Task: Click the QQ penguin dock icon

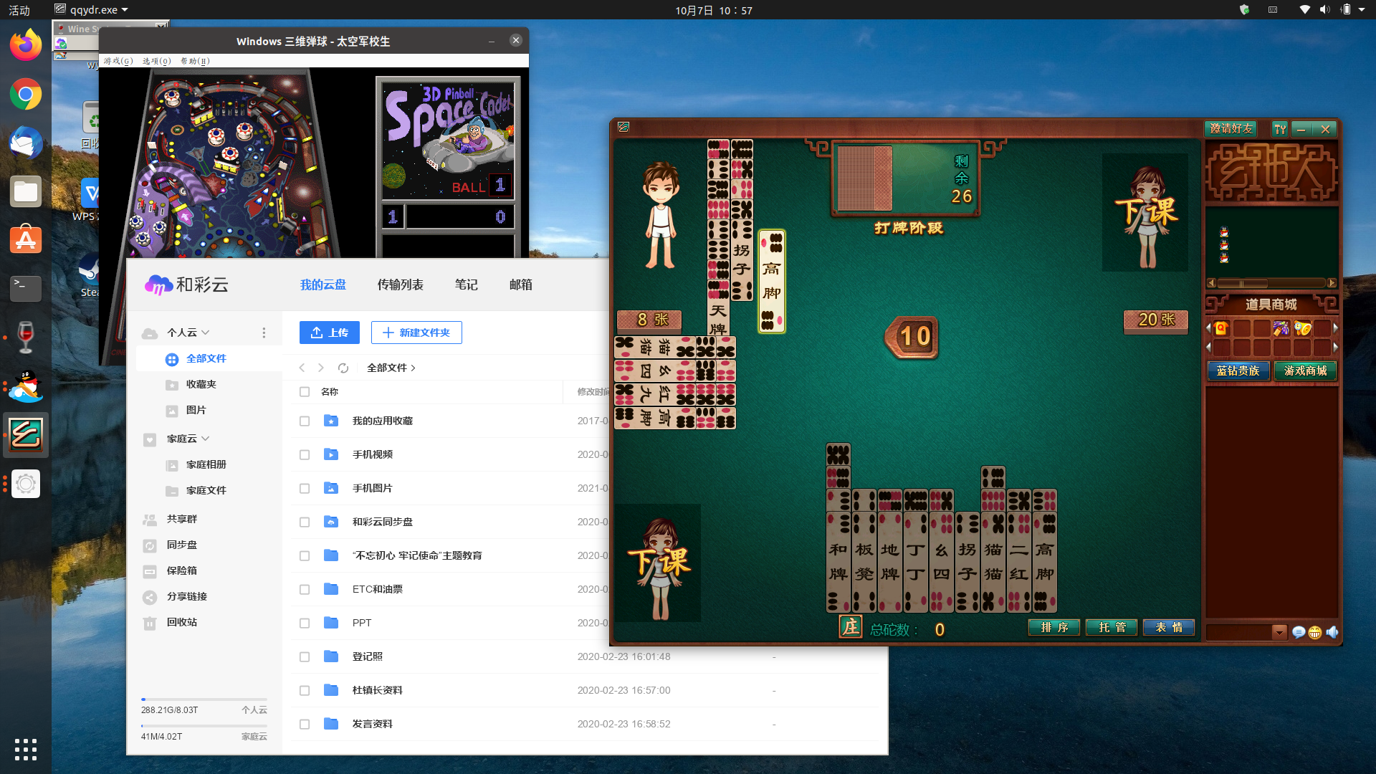Action: 26,386
